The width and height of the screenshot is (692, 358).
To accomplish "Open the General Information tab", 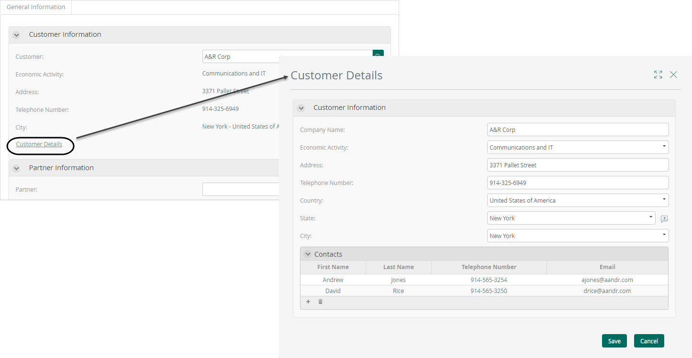I will 36,7.
